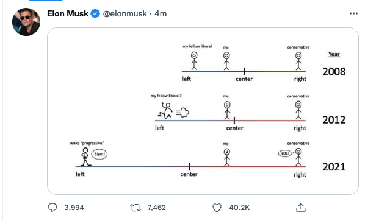Click the retweet arrows icon

point(135,208)
